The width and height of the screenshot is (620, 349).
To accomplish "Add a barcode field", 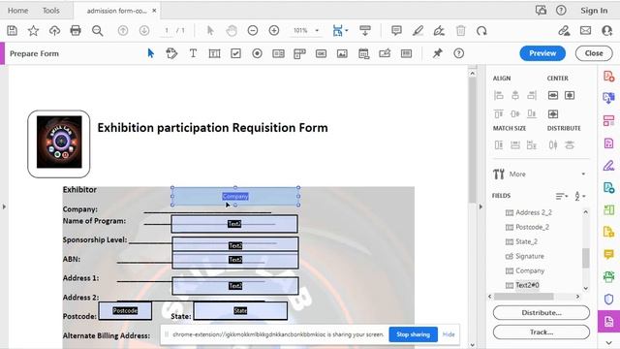I will click(406, 53).
